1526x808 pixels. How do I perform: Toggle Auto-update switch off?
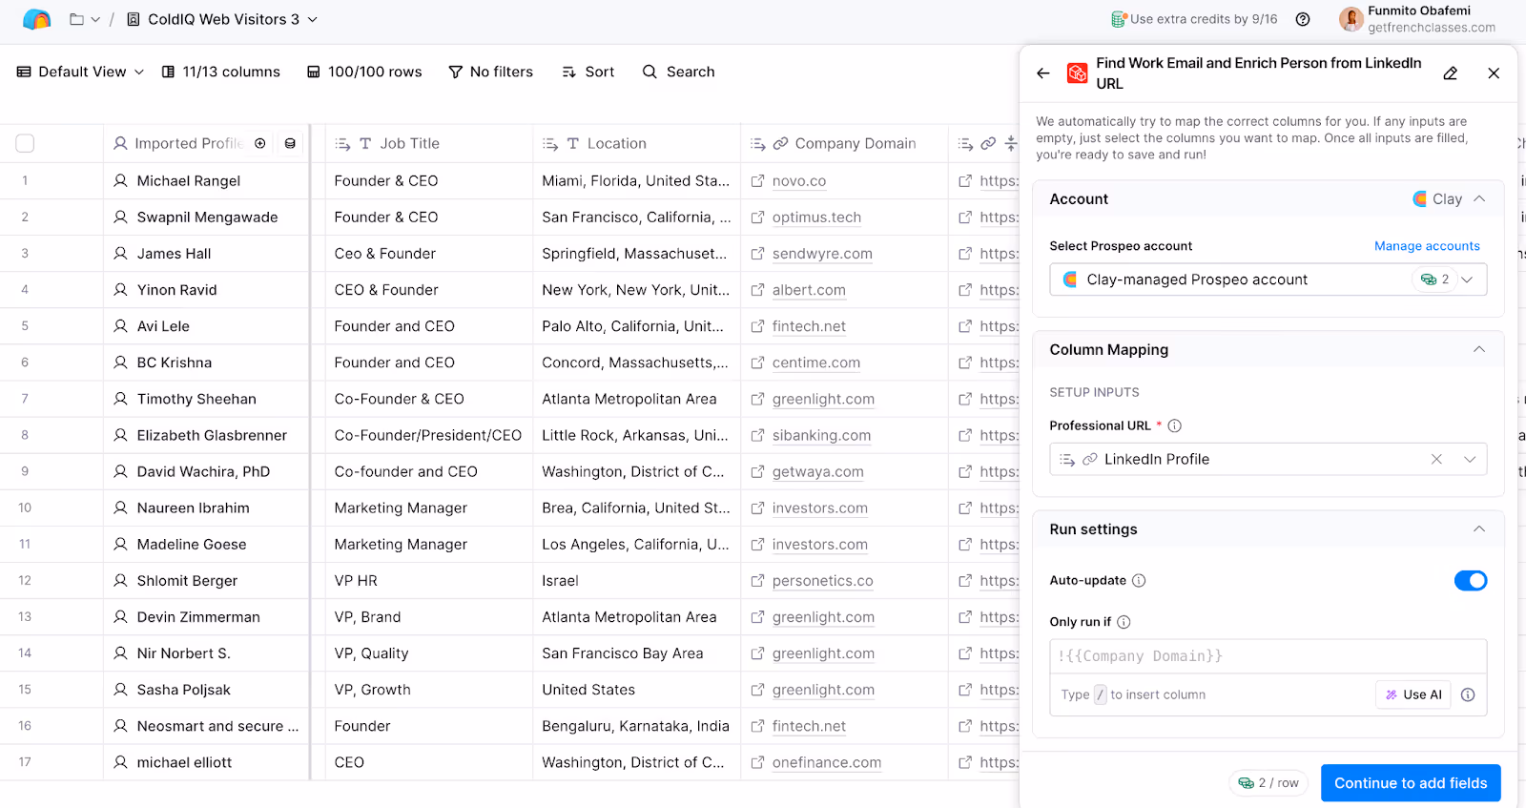tap(1471, 580)
